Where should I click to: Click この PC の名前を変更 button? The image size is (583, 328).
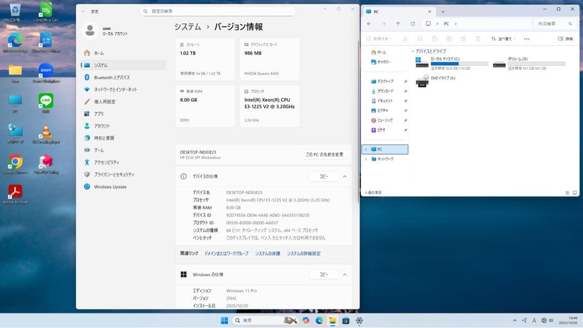click(324, 153)
